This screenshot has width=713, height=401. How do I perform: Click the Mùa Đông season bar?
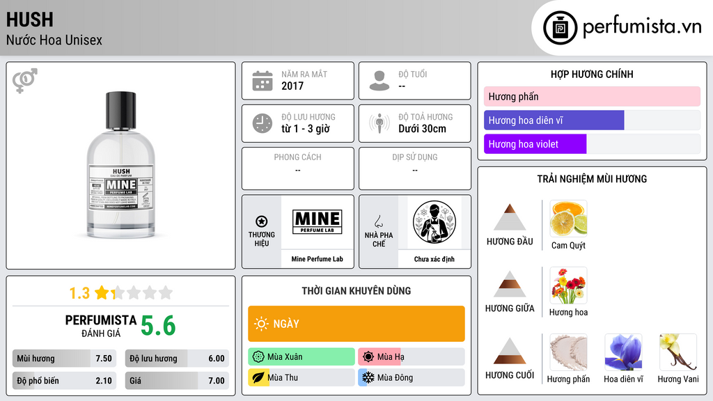click(412, 377)
